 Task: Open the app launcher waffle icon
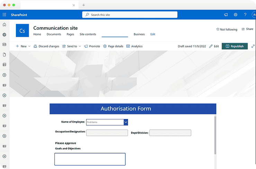tap(4, 15)
